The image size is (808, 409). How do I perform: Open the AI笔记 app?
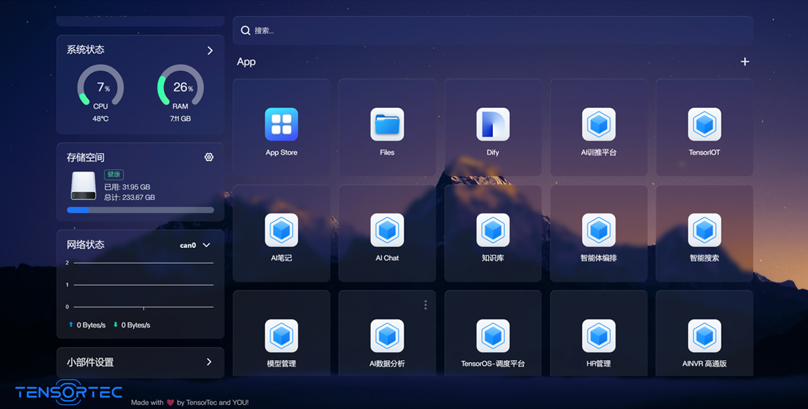coord(281,230)
